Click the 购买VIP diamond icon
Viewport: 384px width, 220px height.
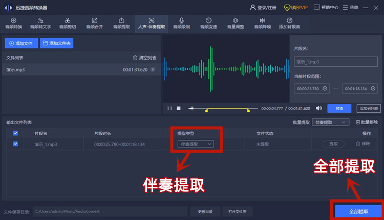[287, 8]
